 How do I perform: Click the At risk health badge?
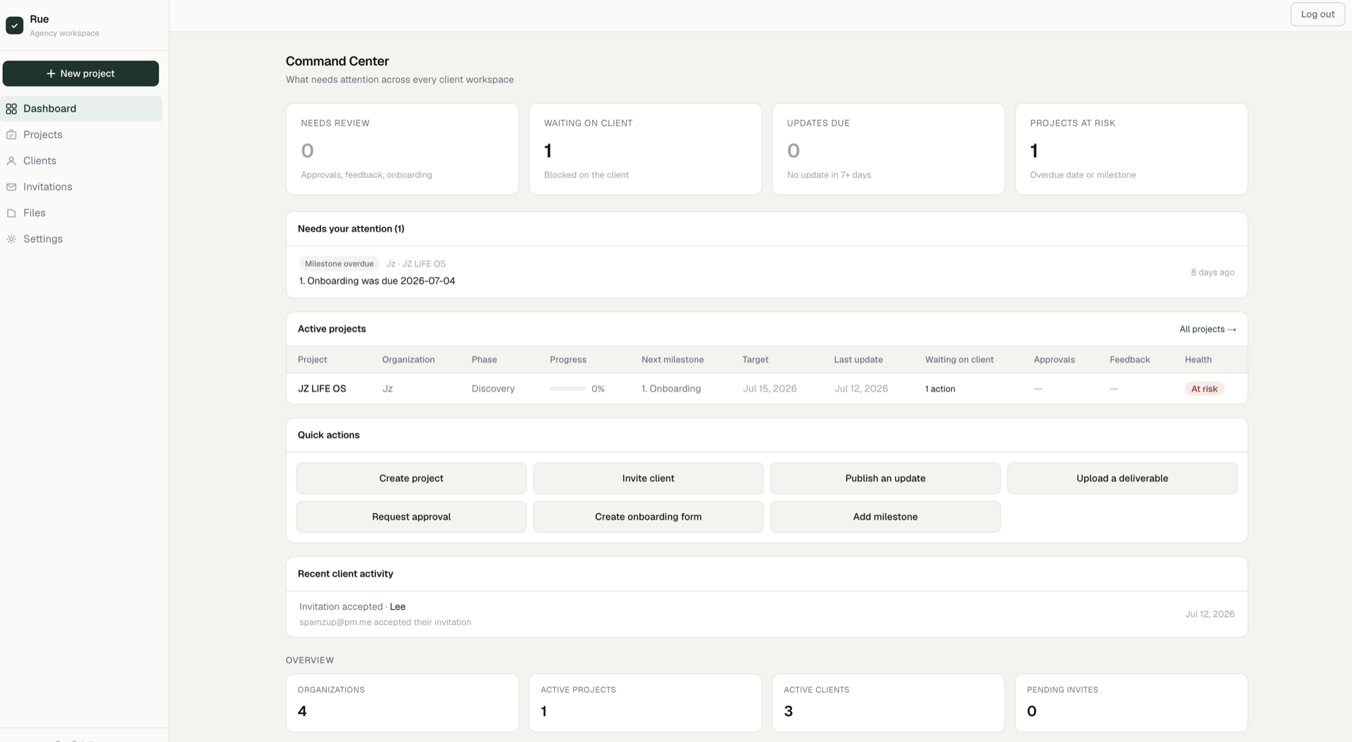[1204, 389]
